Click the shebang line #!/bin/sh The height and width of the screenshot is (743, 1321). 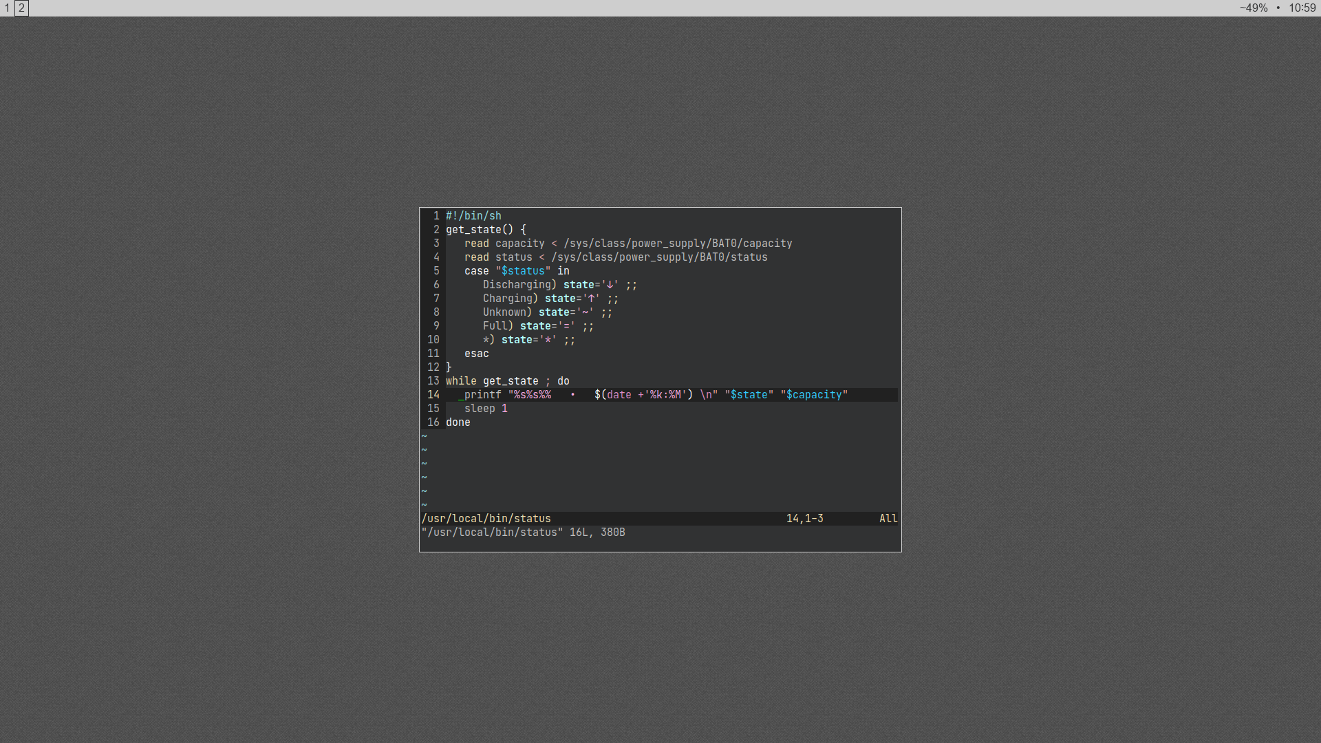click(473, 216)
